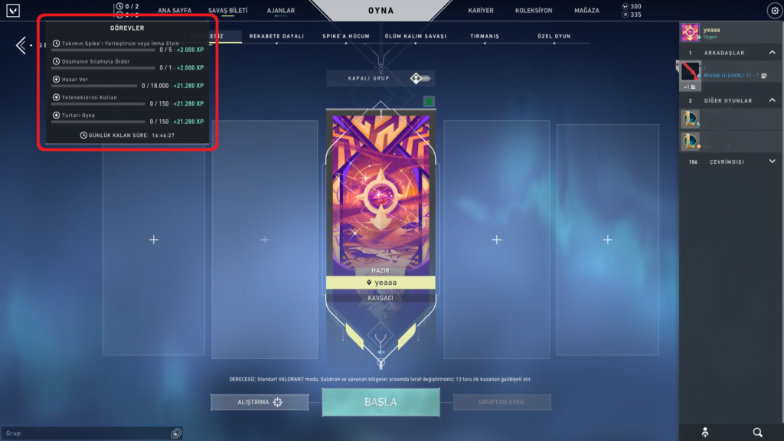
Task: Click the Hasar Ver mission progress bar
Action: [x=94, y=86]
